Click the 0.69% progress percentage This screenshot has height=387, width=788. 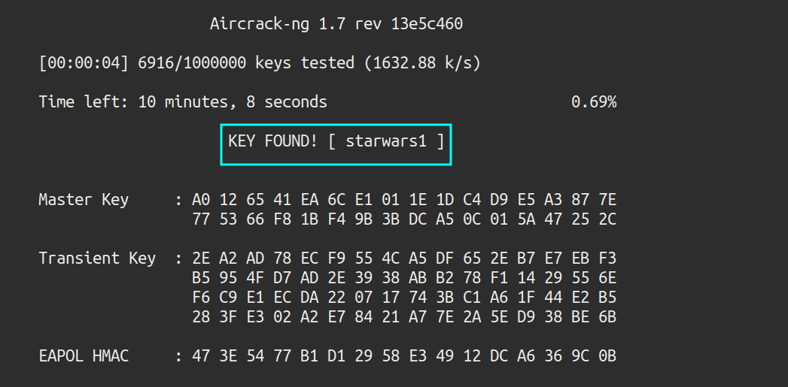click(594, 101)
